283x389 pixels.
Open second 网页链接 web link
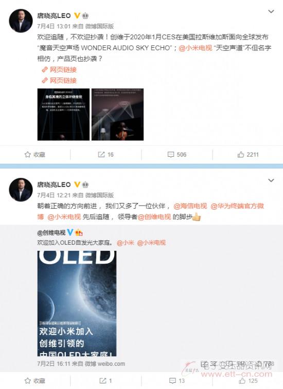click(59, 80)
